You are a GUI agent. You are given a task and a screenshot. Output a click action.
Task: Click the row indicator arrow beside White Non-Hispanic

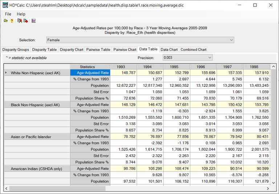[6, 73]
